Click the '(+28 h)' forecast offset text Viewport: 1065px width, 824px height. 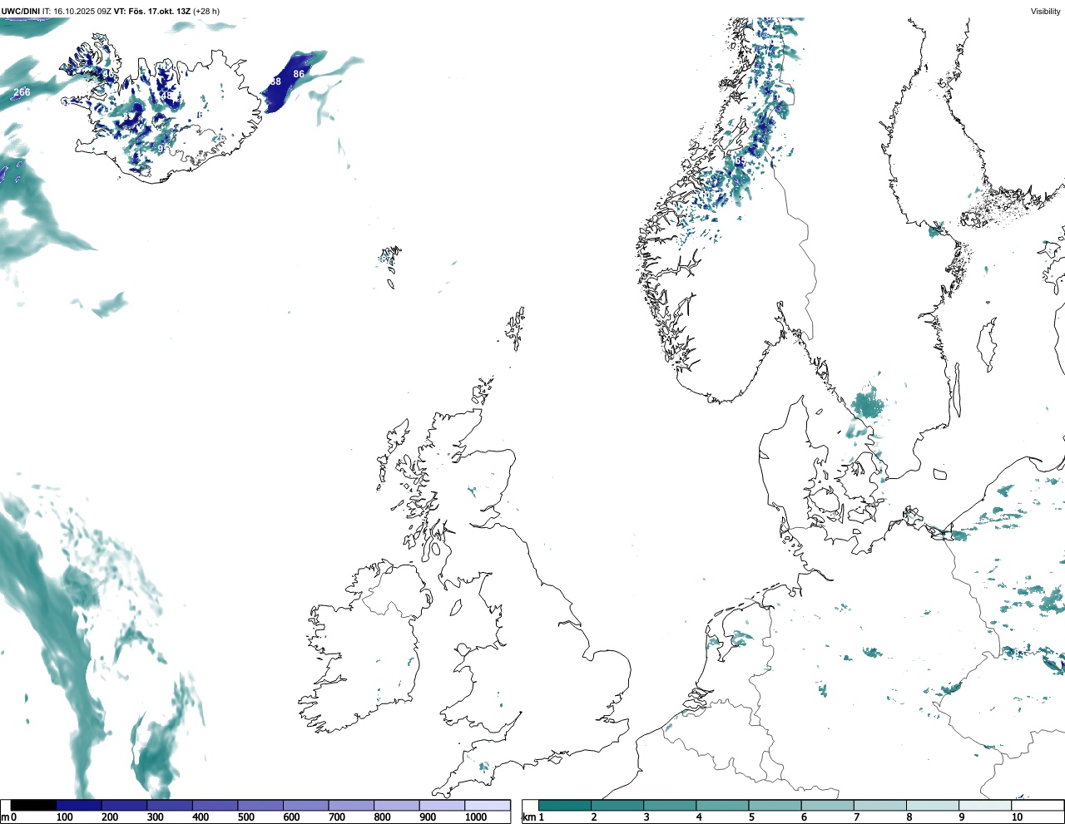[206, 11]
